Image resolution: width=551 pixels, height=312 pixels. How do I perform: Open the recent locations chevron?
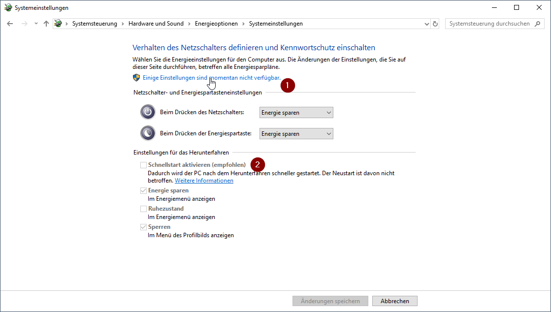click(36, 24)
